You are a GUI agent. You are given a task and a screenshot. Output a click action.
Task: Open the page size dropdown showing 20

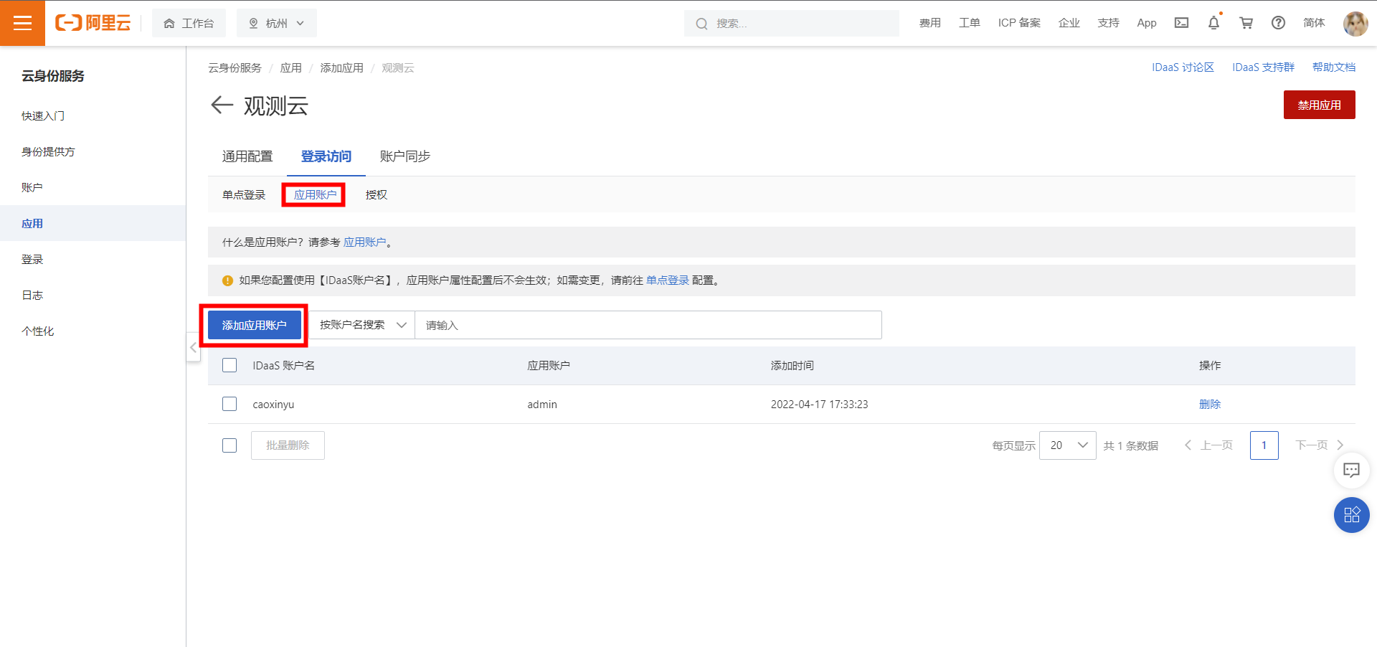[1067, 445]
